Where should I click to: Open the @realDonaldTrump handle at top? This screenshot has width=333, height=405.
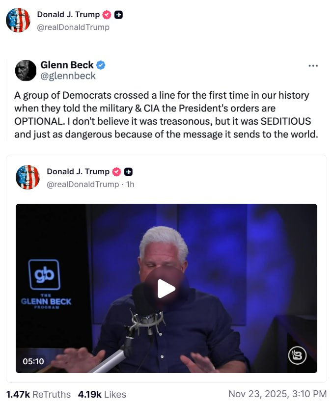(73, 27)
